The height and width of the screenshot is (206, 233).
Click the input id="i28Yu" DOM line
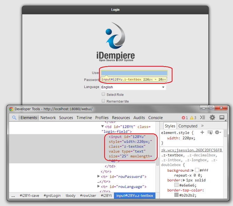point(127,137)
